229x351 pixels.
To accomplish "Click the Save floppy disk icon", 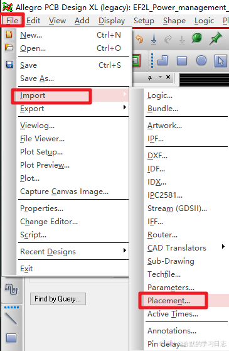I will [x=9, y=65].
